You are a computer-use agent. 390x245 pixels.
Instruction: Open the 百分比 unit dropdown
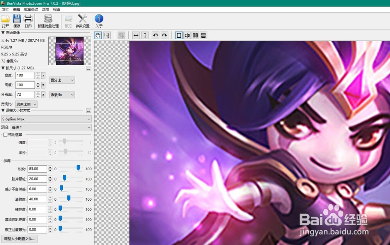point(62,80)
